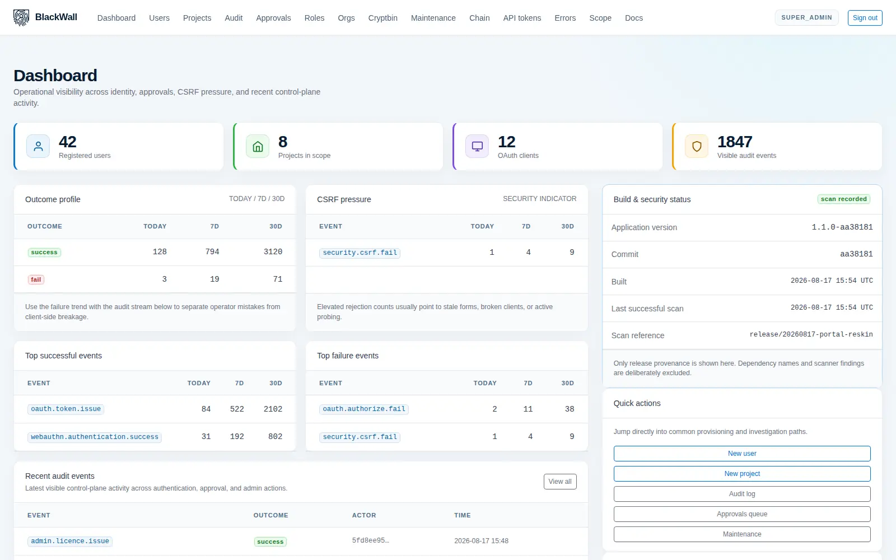The height and width of the screenshot is (560, 896).
Task: Open the Scope nav item
Action: tap(600, 18)
